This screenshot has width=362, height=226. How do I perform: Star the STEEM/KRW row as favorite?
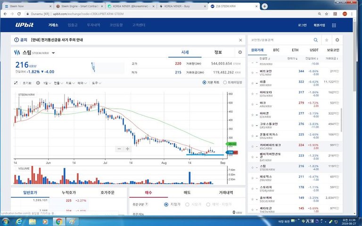point(252,168)
